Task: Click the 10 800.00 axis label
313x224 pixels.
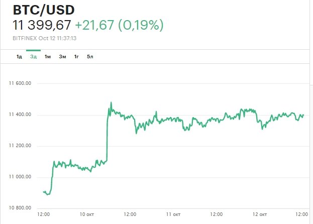Action: click(21, 208)
